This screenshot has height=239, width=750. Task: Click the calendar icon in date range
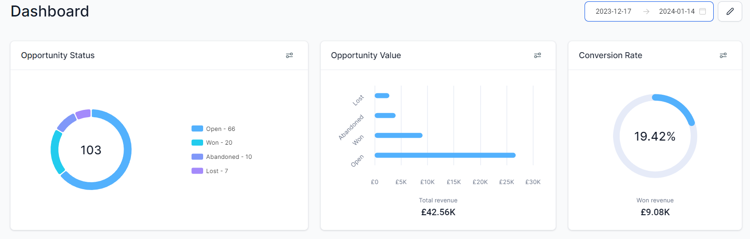pos(703,11)
